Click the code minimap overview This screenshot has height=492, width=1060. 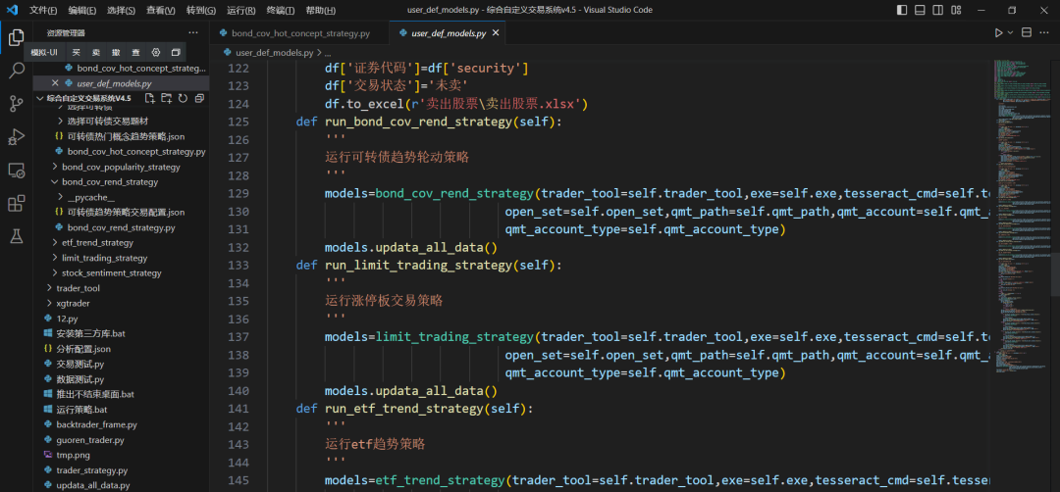[x=1022, y=216]
